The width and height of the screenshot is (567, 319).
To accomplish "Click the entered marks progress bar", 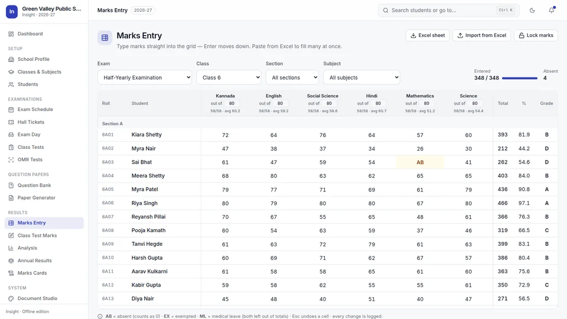I will point(520,78).
